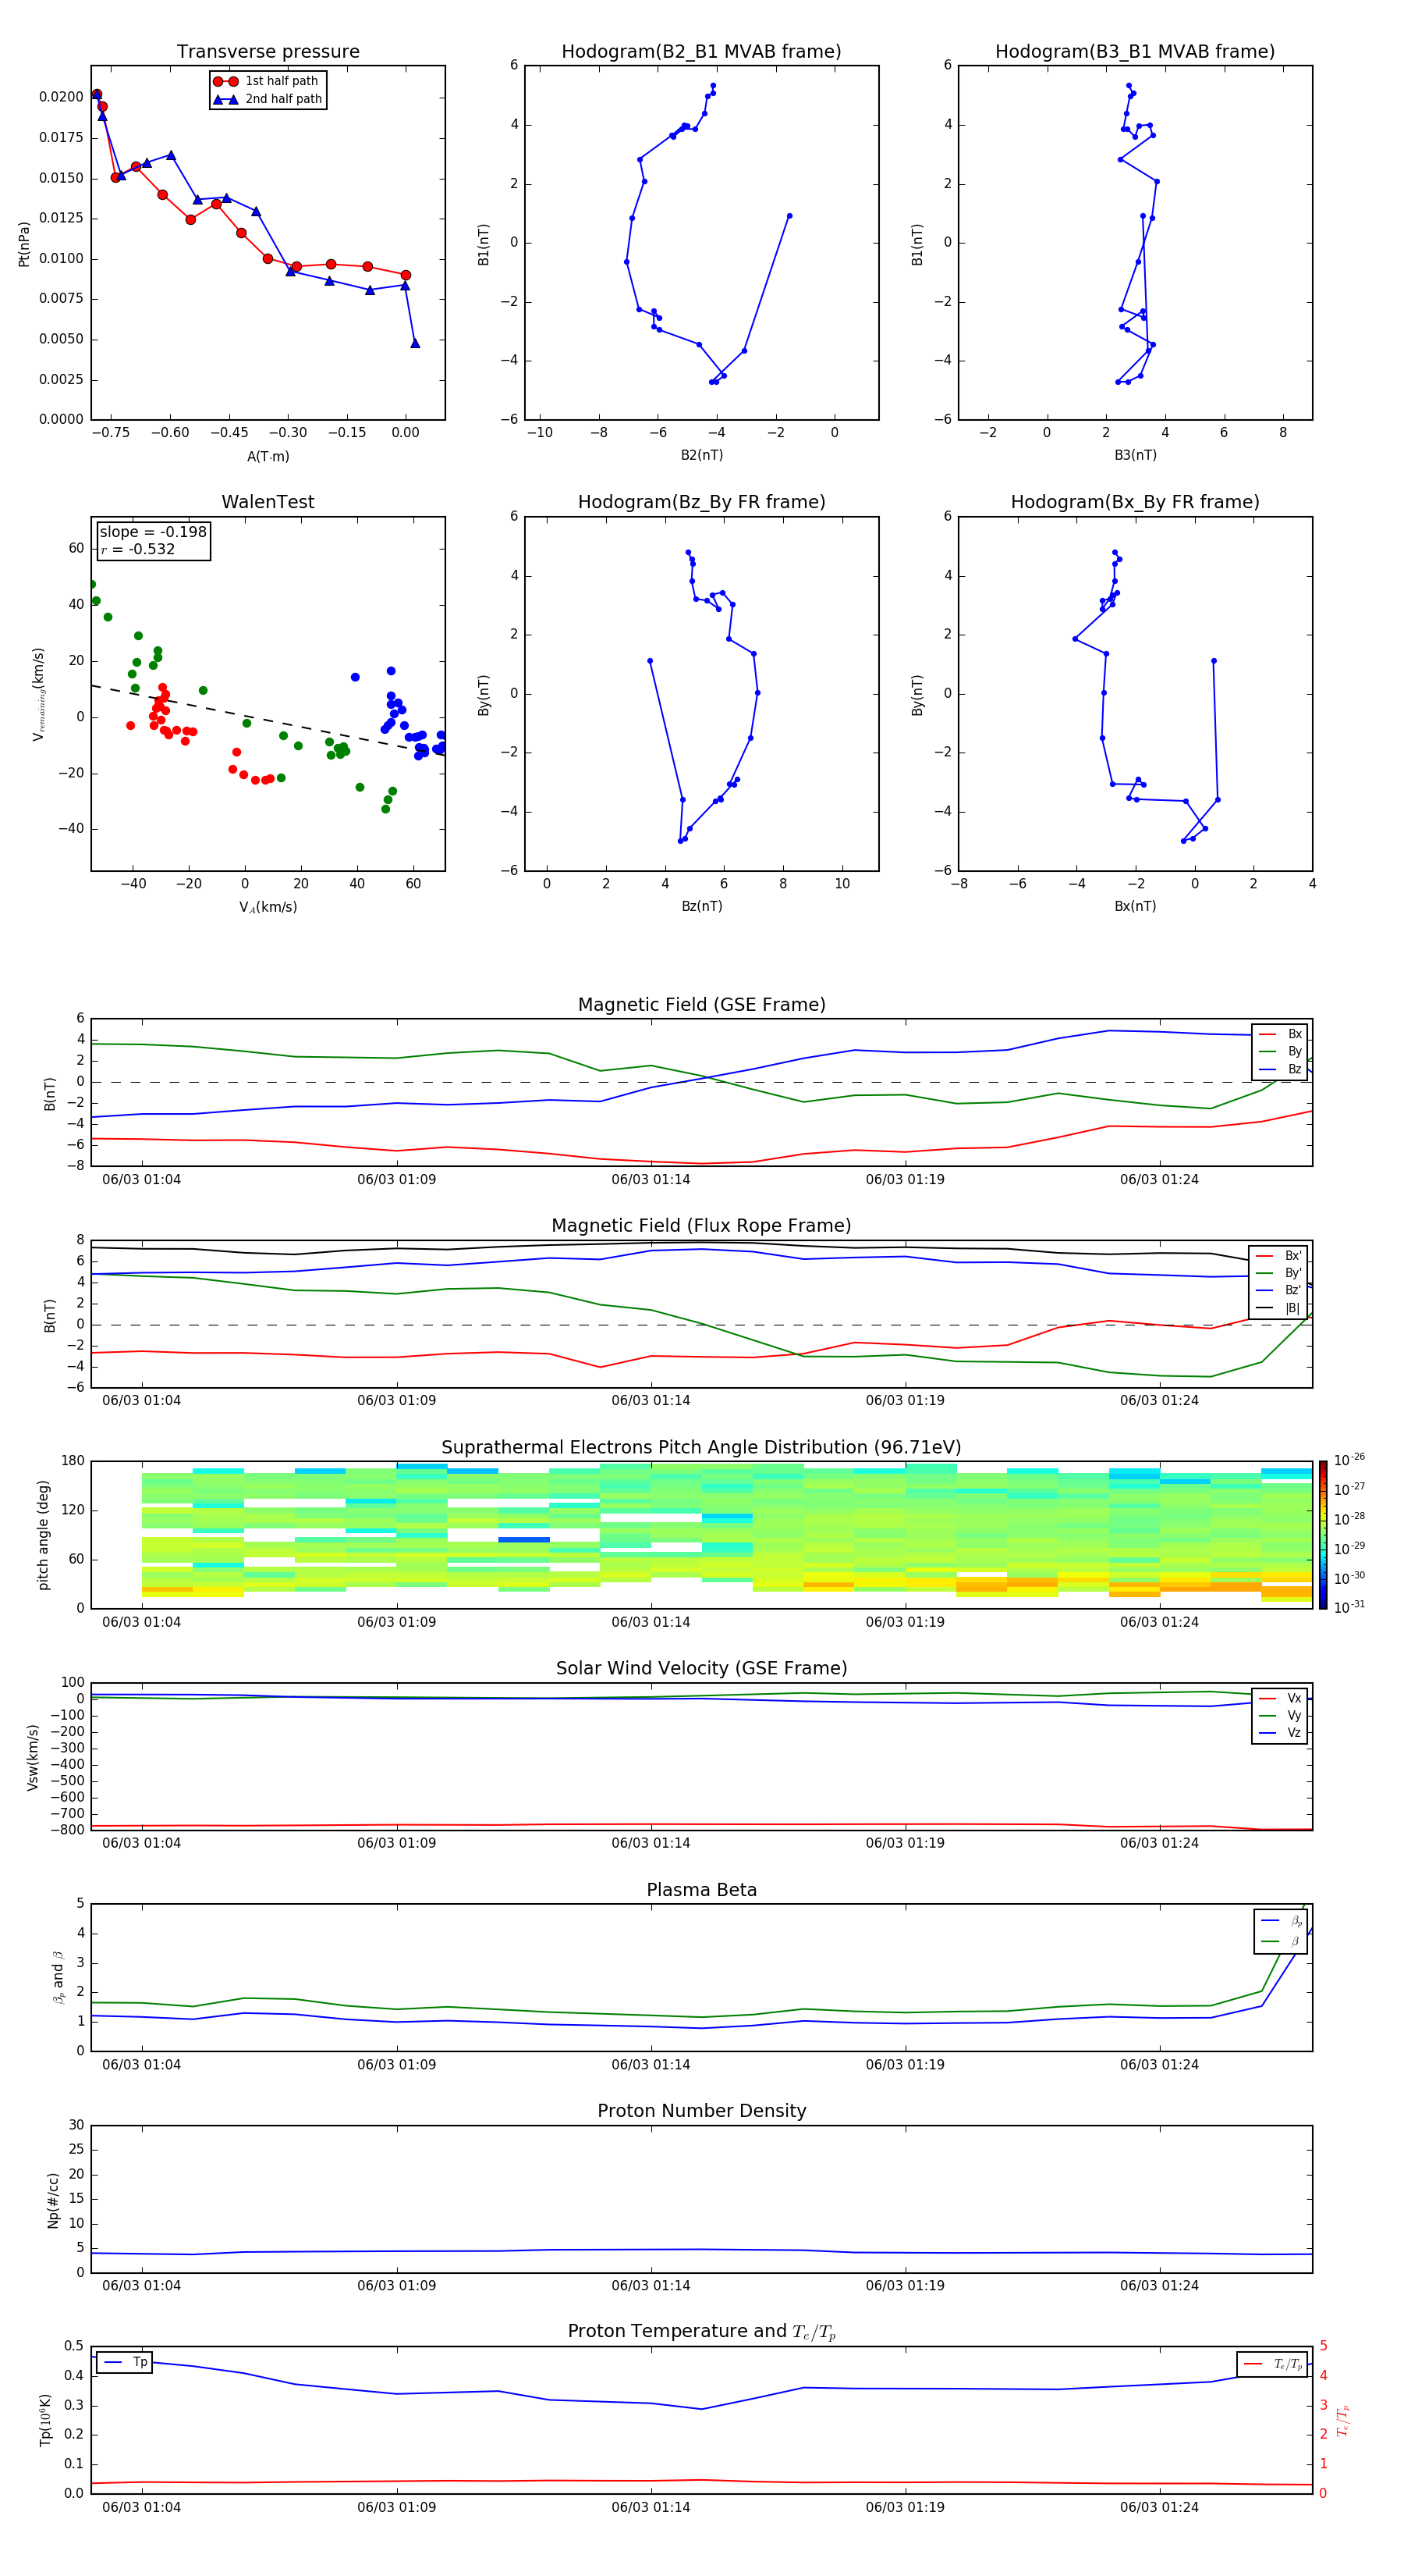1404x2576 pixels.
Task: Select 'Vy' in the solar wind legend
Action: [1280, 1716]
